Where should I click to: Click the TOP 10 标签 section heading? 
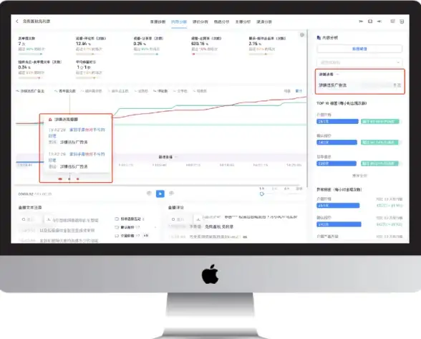342,103
